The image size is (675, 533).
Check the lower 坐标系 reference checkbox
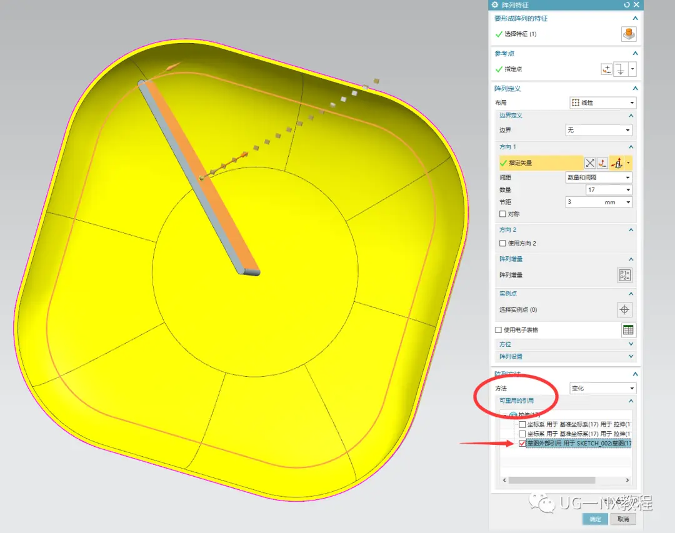pyautogui.click(x=522, y=434)
